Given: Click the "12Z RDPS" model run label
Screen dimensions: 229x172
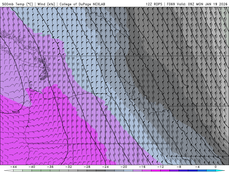Looking at the screenshot, I should (x=154, y=4).
